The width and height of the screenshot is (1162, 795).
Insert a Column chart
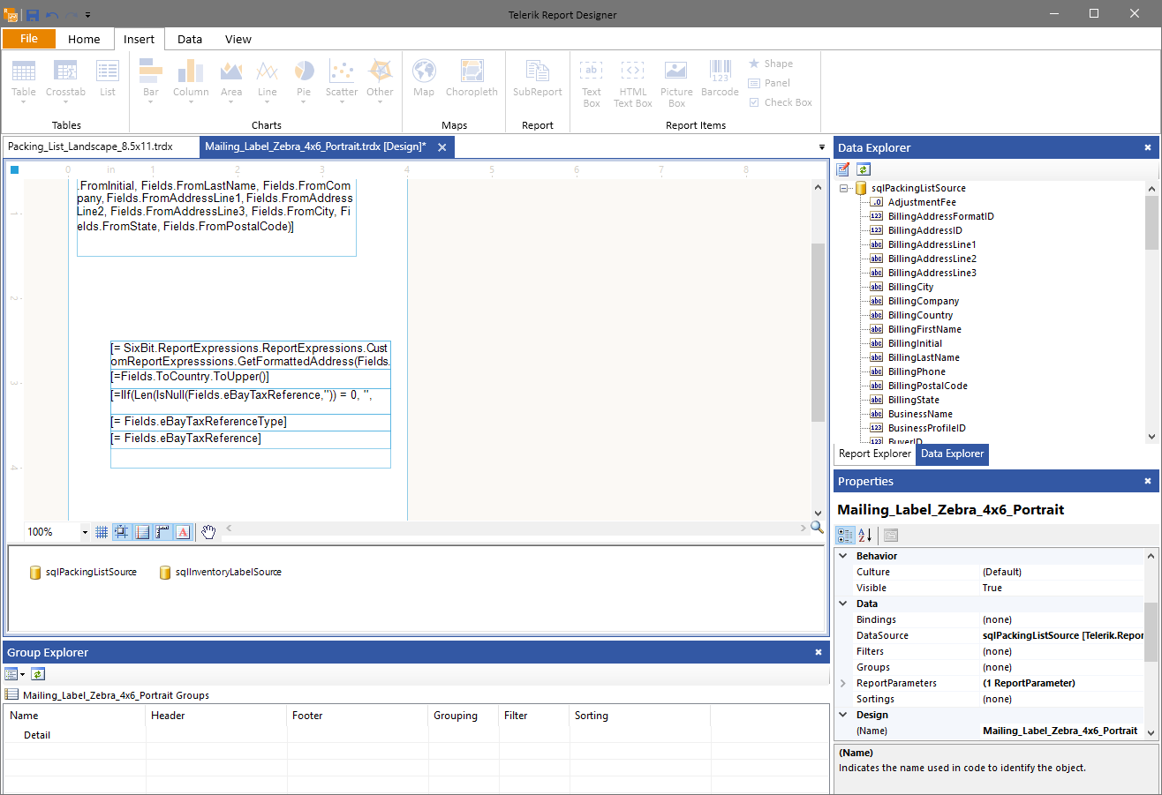191,82
